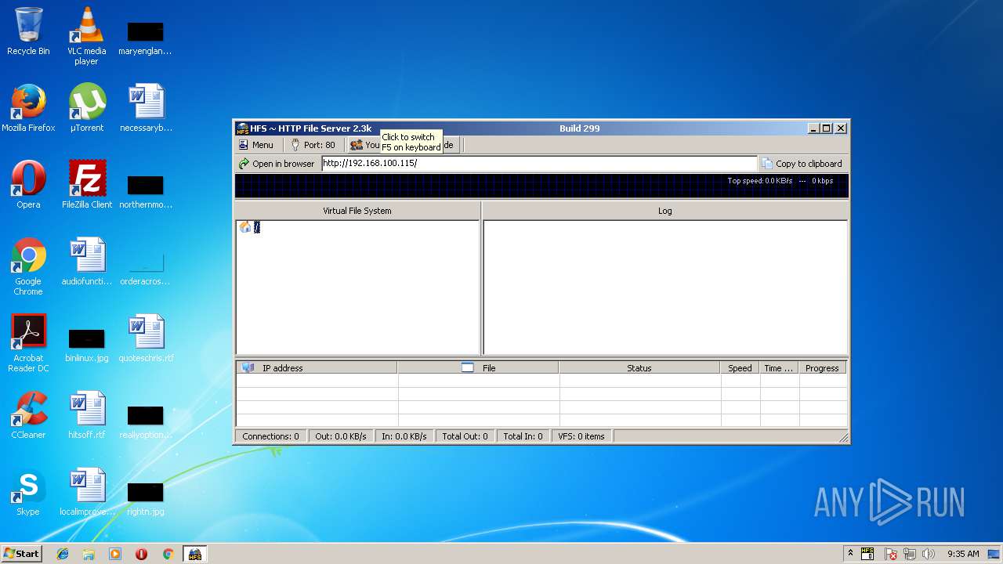Viewport: 1003px width, 564px height.
Task: Click the Port: 80 button
Action: 313,145
